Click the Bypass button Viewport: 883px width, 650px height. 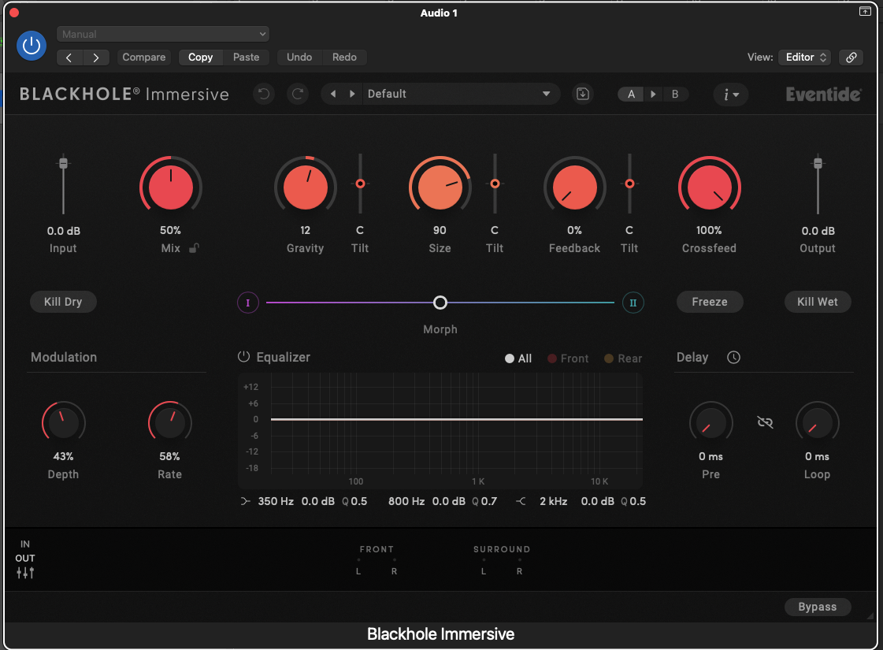(817, 607)
